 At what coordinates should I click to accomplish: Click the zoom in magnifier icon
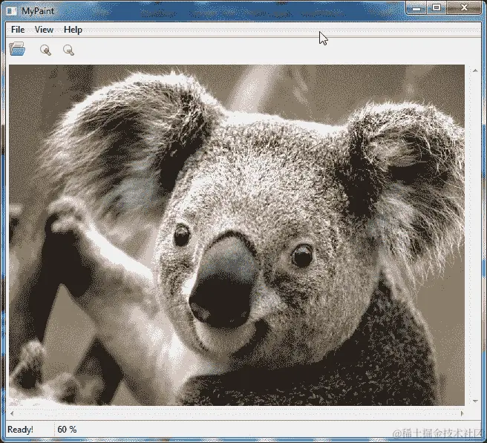[46, 50]
